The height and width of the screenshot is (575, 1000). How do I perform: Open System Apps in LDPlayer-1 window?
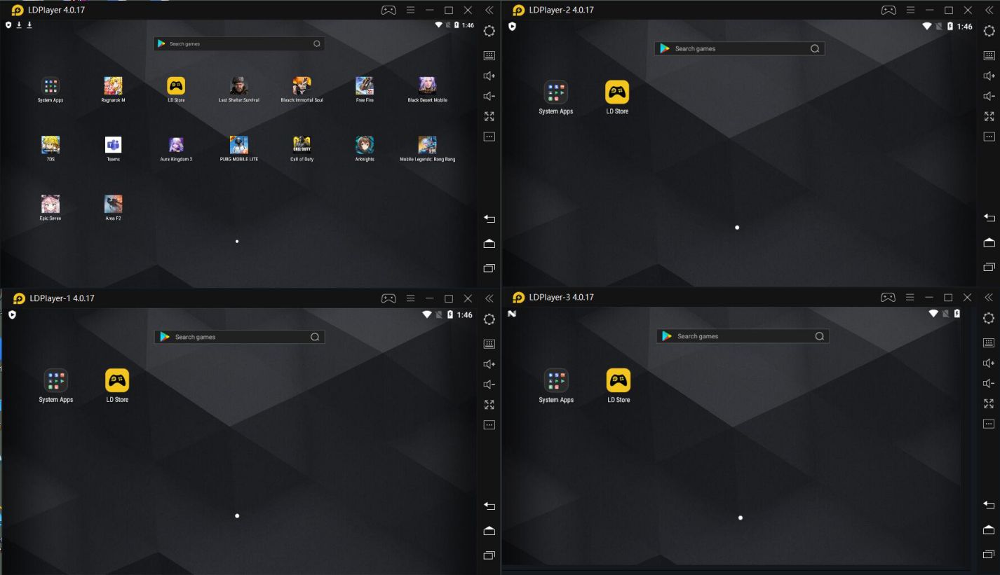pos(56,380)
